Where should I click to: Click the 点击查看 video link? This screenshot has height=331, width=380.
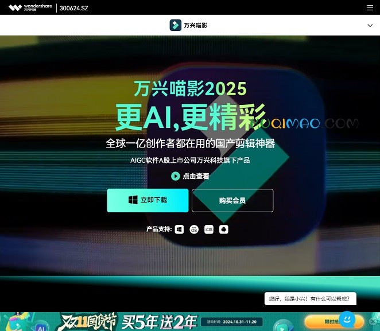pos(190,176)
